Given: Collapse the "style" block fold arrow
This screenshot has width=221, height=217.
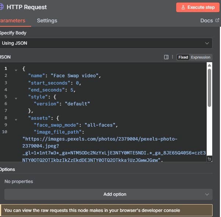Looking at the screenshot, I should pos(16,97).
